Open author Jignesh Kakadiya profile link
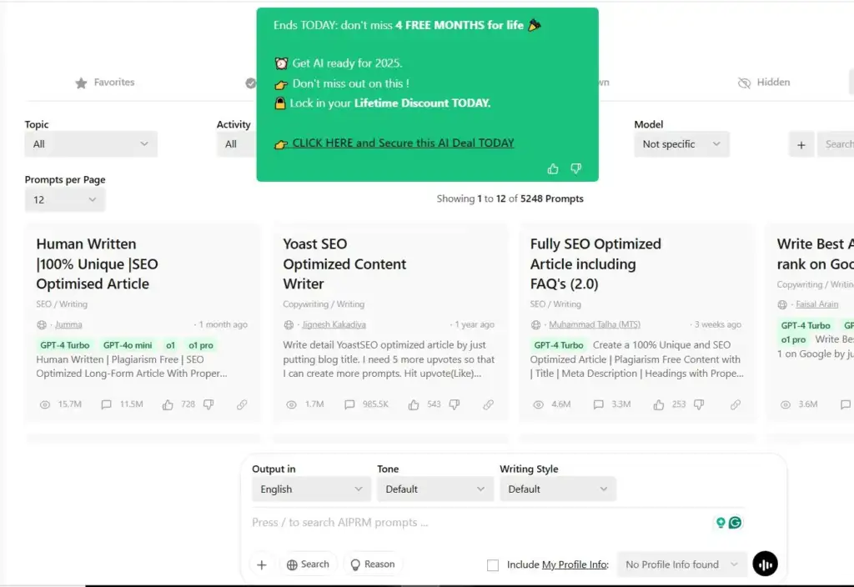The image size is (854, 587). point(334,324)
